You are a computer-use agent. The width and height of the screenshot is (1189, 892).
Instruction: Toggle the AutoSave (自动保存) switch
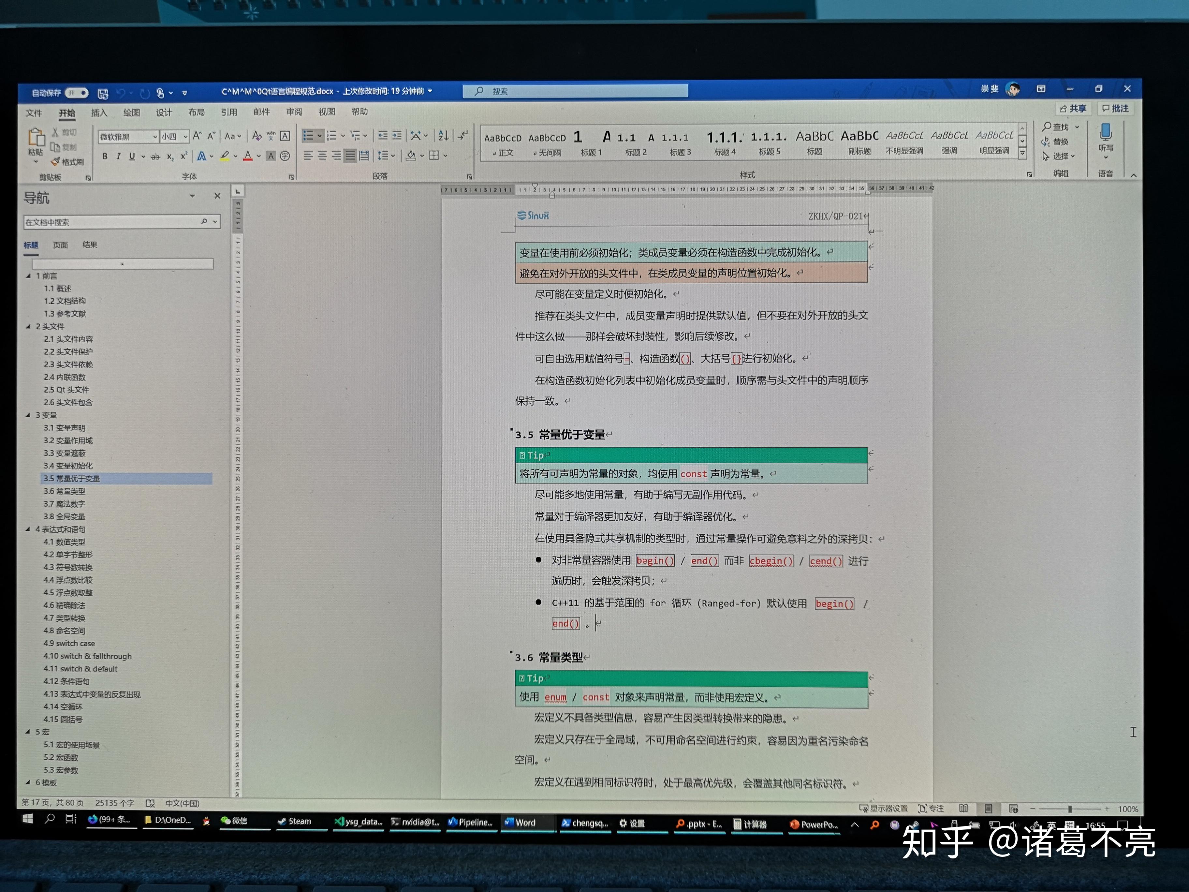point(77,93)
